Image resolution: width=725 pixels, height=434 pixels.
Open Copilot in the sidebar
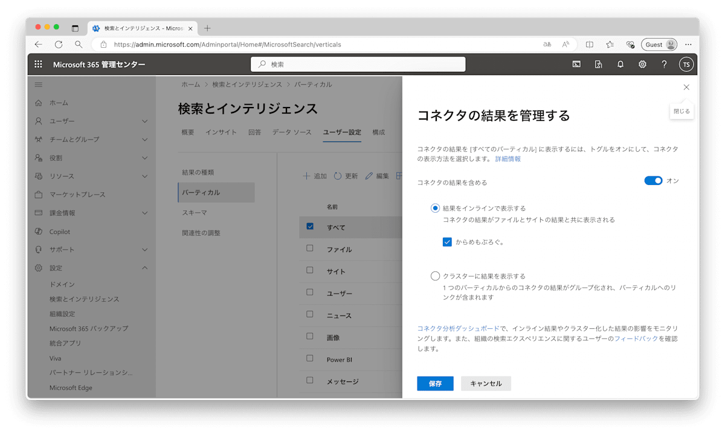pyautogui.click(x=60, y=232)
